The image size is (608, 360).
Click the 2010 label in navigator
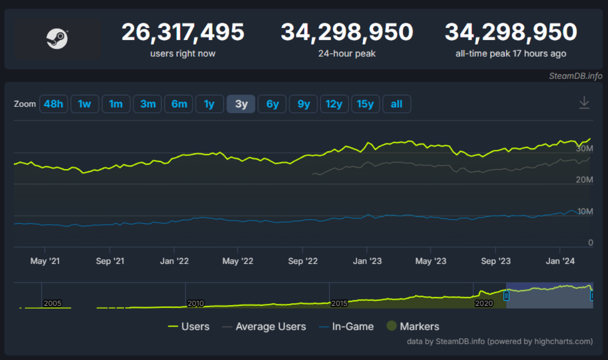tap(196, 303)
